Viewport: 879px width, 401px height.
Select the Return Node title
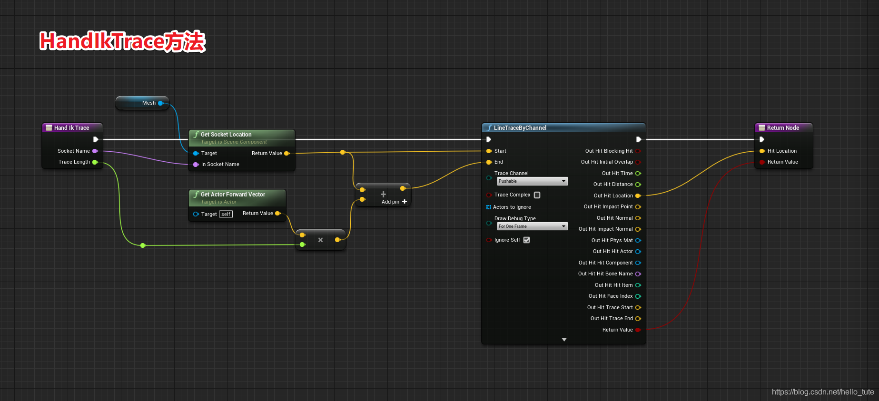click(x=783, y=128)
